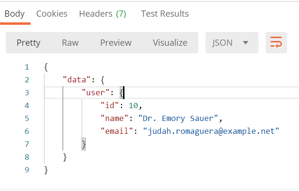
Task: Select the Headers (7) tab
Action: pos(103,14)
